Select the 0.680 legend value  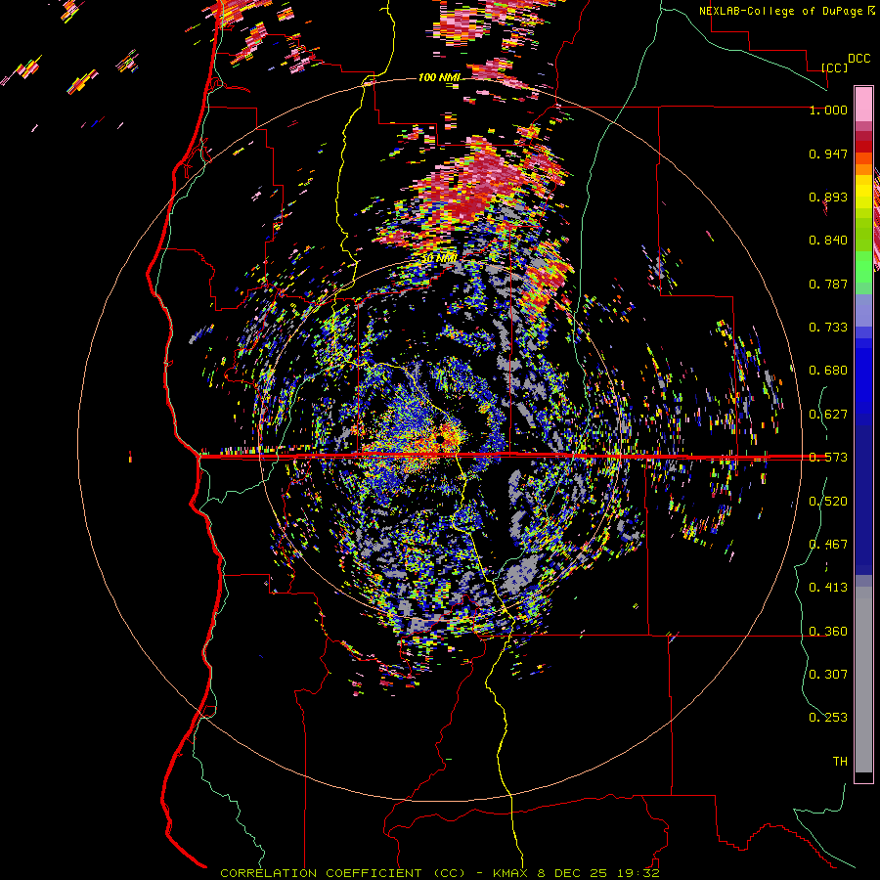tap(828, 371)
